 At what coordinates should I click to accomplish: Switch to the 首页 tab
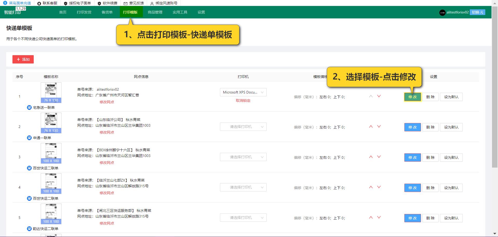click(62, 12)
